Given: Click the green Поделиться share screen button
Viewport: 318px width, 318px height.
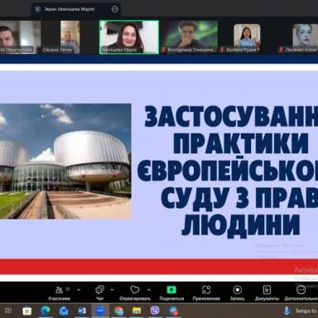Looking at the screenshot, I should click(x=171, y=293).
